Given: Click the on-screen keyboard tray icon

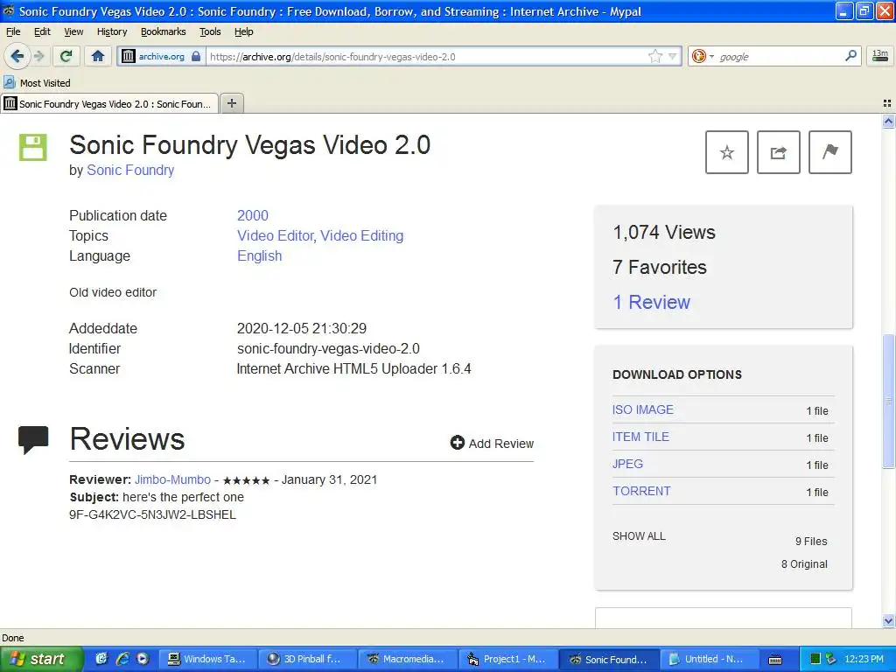Looking at the screenshot, I should (x=775, y=660).
